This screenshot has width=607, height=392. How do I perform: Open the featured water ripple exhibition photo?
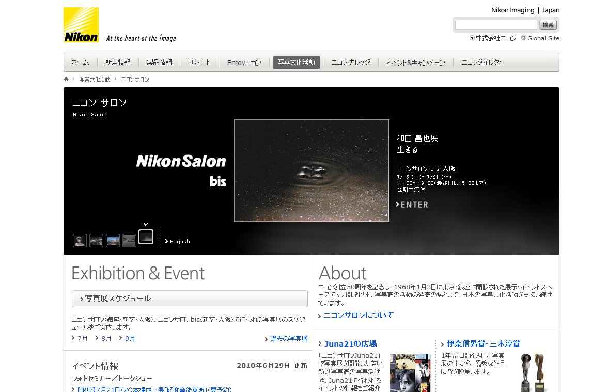(x=311, y=170)
